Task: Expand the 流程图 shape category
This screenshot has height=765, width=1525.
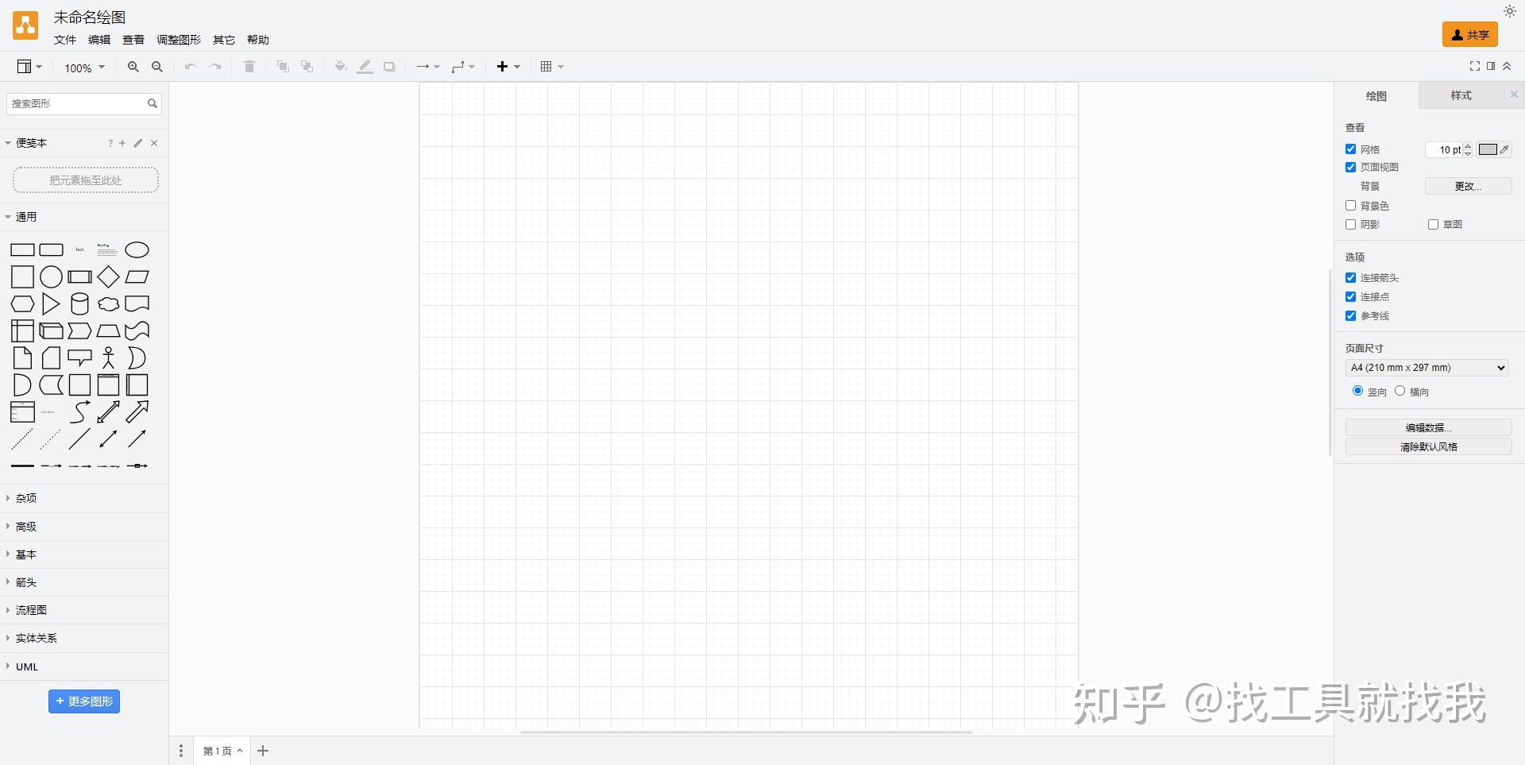Action: tap(83, 610)
